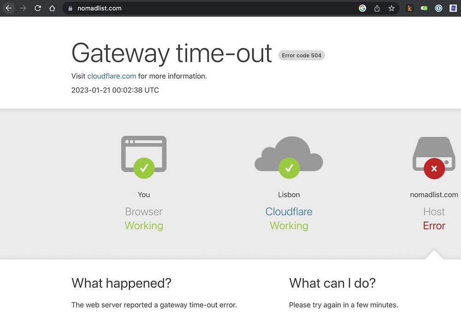The width and height of the screenshot is (461, 330).
Task: Click the nomadlist.com host label
Action: click(x=434, y=195)
